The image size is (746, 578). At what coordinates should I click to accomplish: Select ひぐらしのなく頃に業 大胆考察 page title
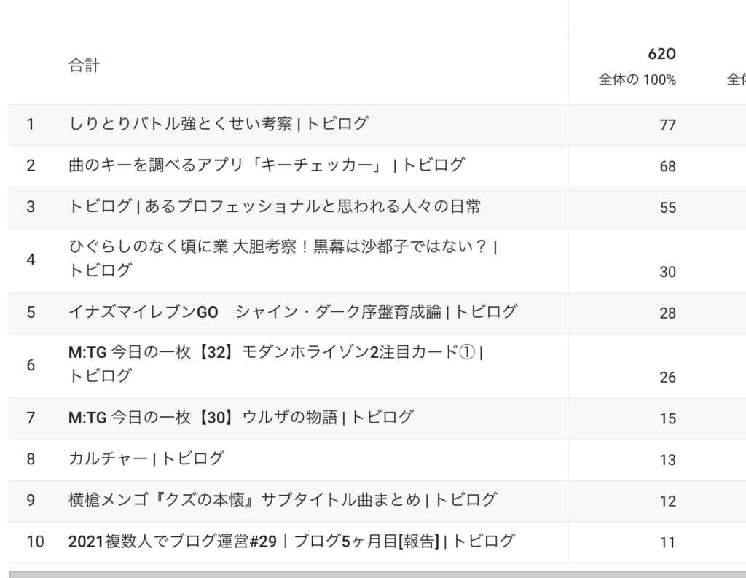[x=283, y=258]
